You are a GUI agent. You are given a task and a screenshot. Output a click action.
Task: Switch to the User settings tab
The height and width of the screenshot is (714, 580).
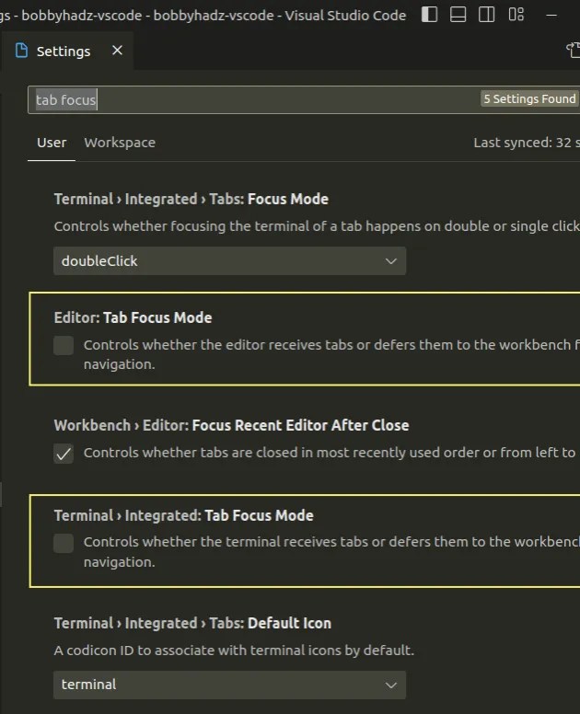click(x=52, y=143)
